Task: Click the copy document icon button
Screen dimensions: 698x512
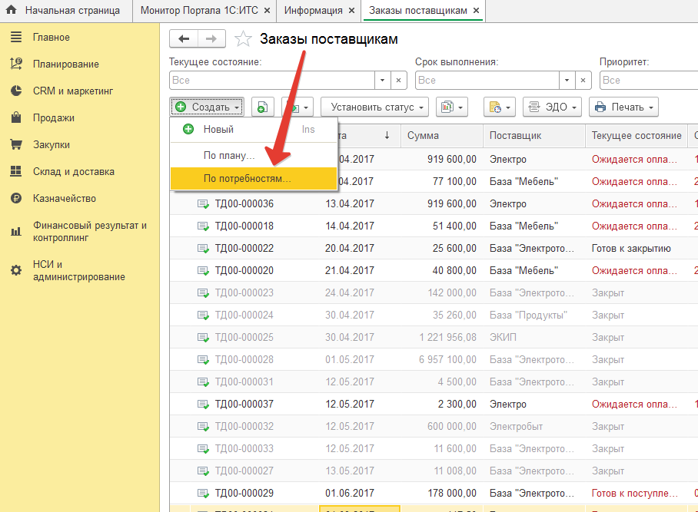Action: click(262, 107)
